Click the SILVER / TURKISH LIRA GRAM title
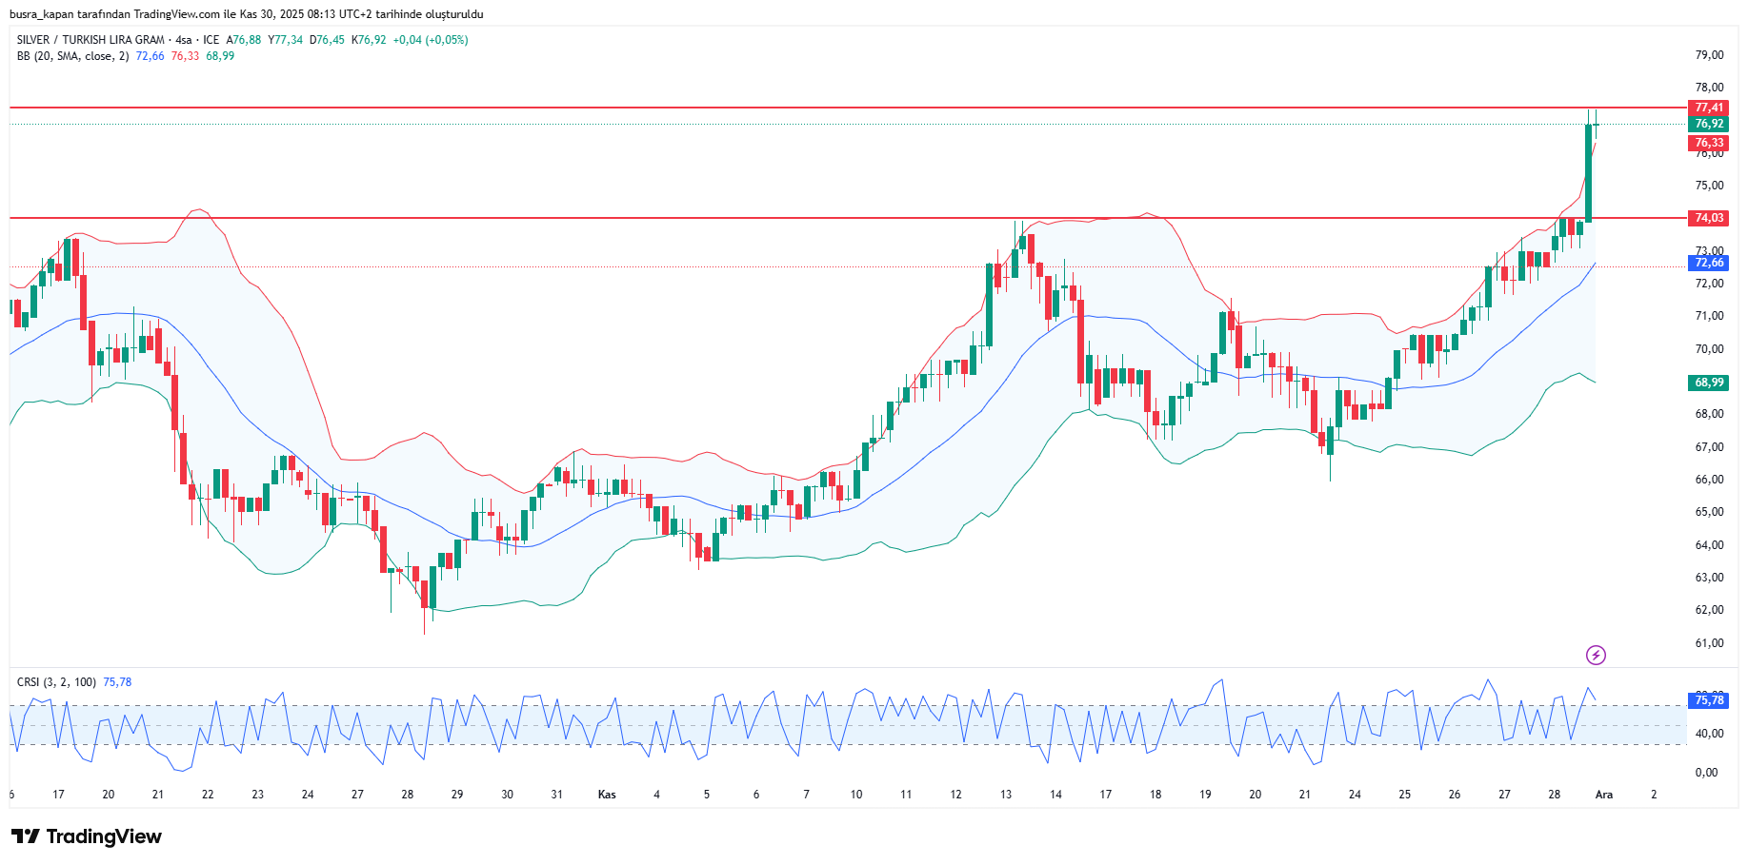Viewport: 1748px width, 865px height. pyautogui.click(x=90, y=40)
